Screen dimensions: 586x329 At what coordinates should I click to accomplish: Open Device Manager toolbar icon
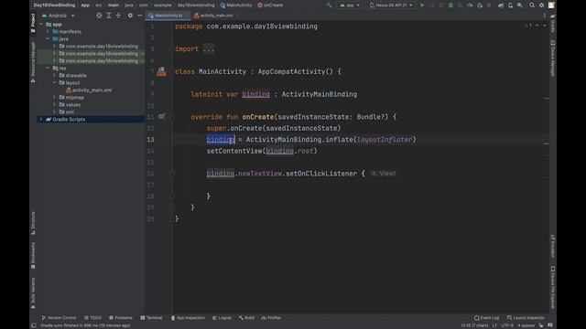tap(511, 5)
